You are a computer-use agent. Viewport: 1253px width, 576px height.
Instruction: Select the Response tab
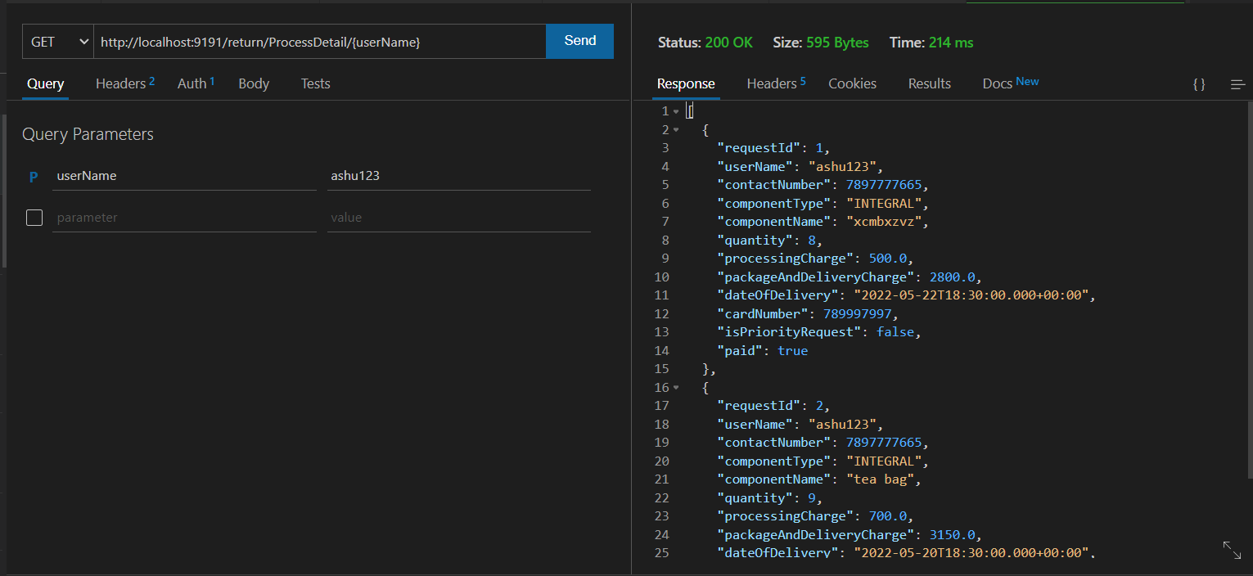[x=686, y=83]
